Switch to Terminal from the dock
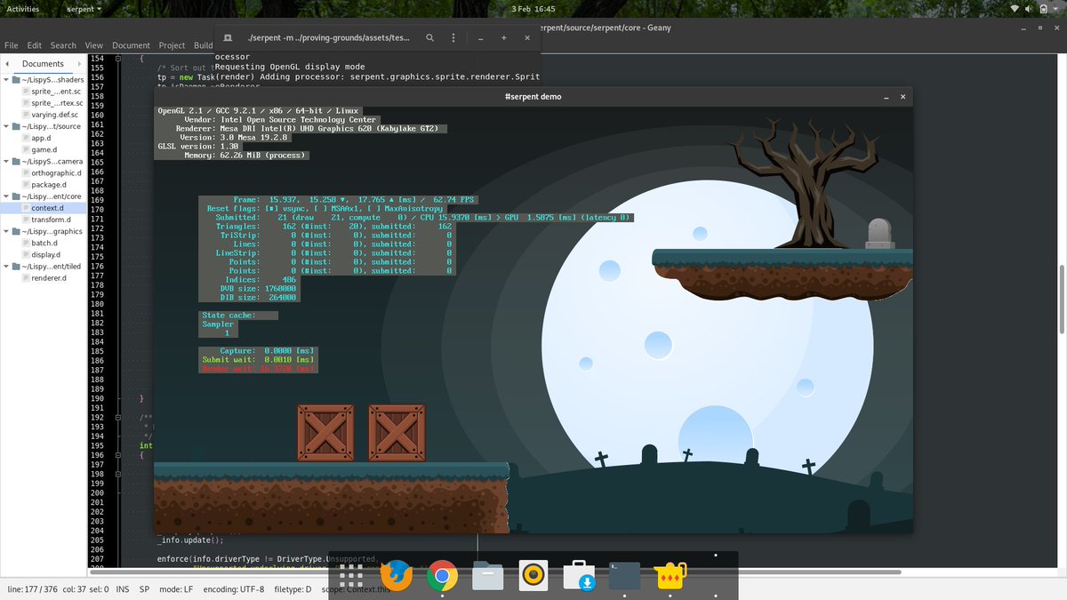This screenshot has width=1067, height=600. point(624,576)
